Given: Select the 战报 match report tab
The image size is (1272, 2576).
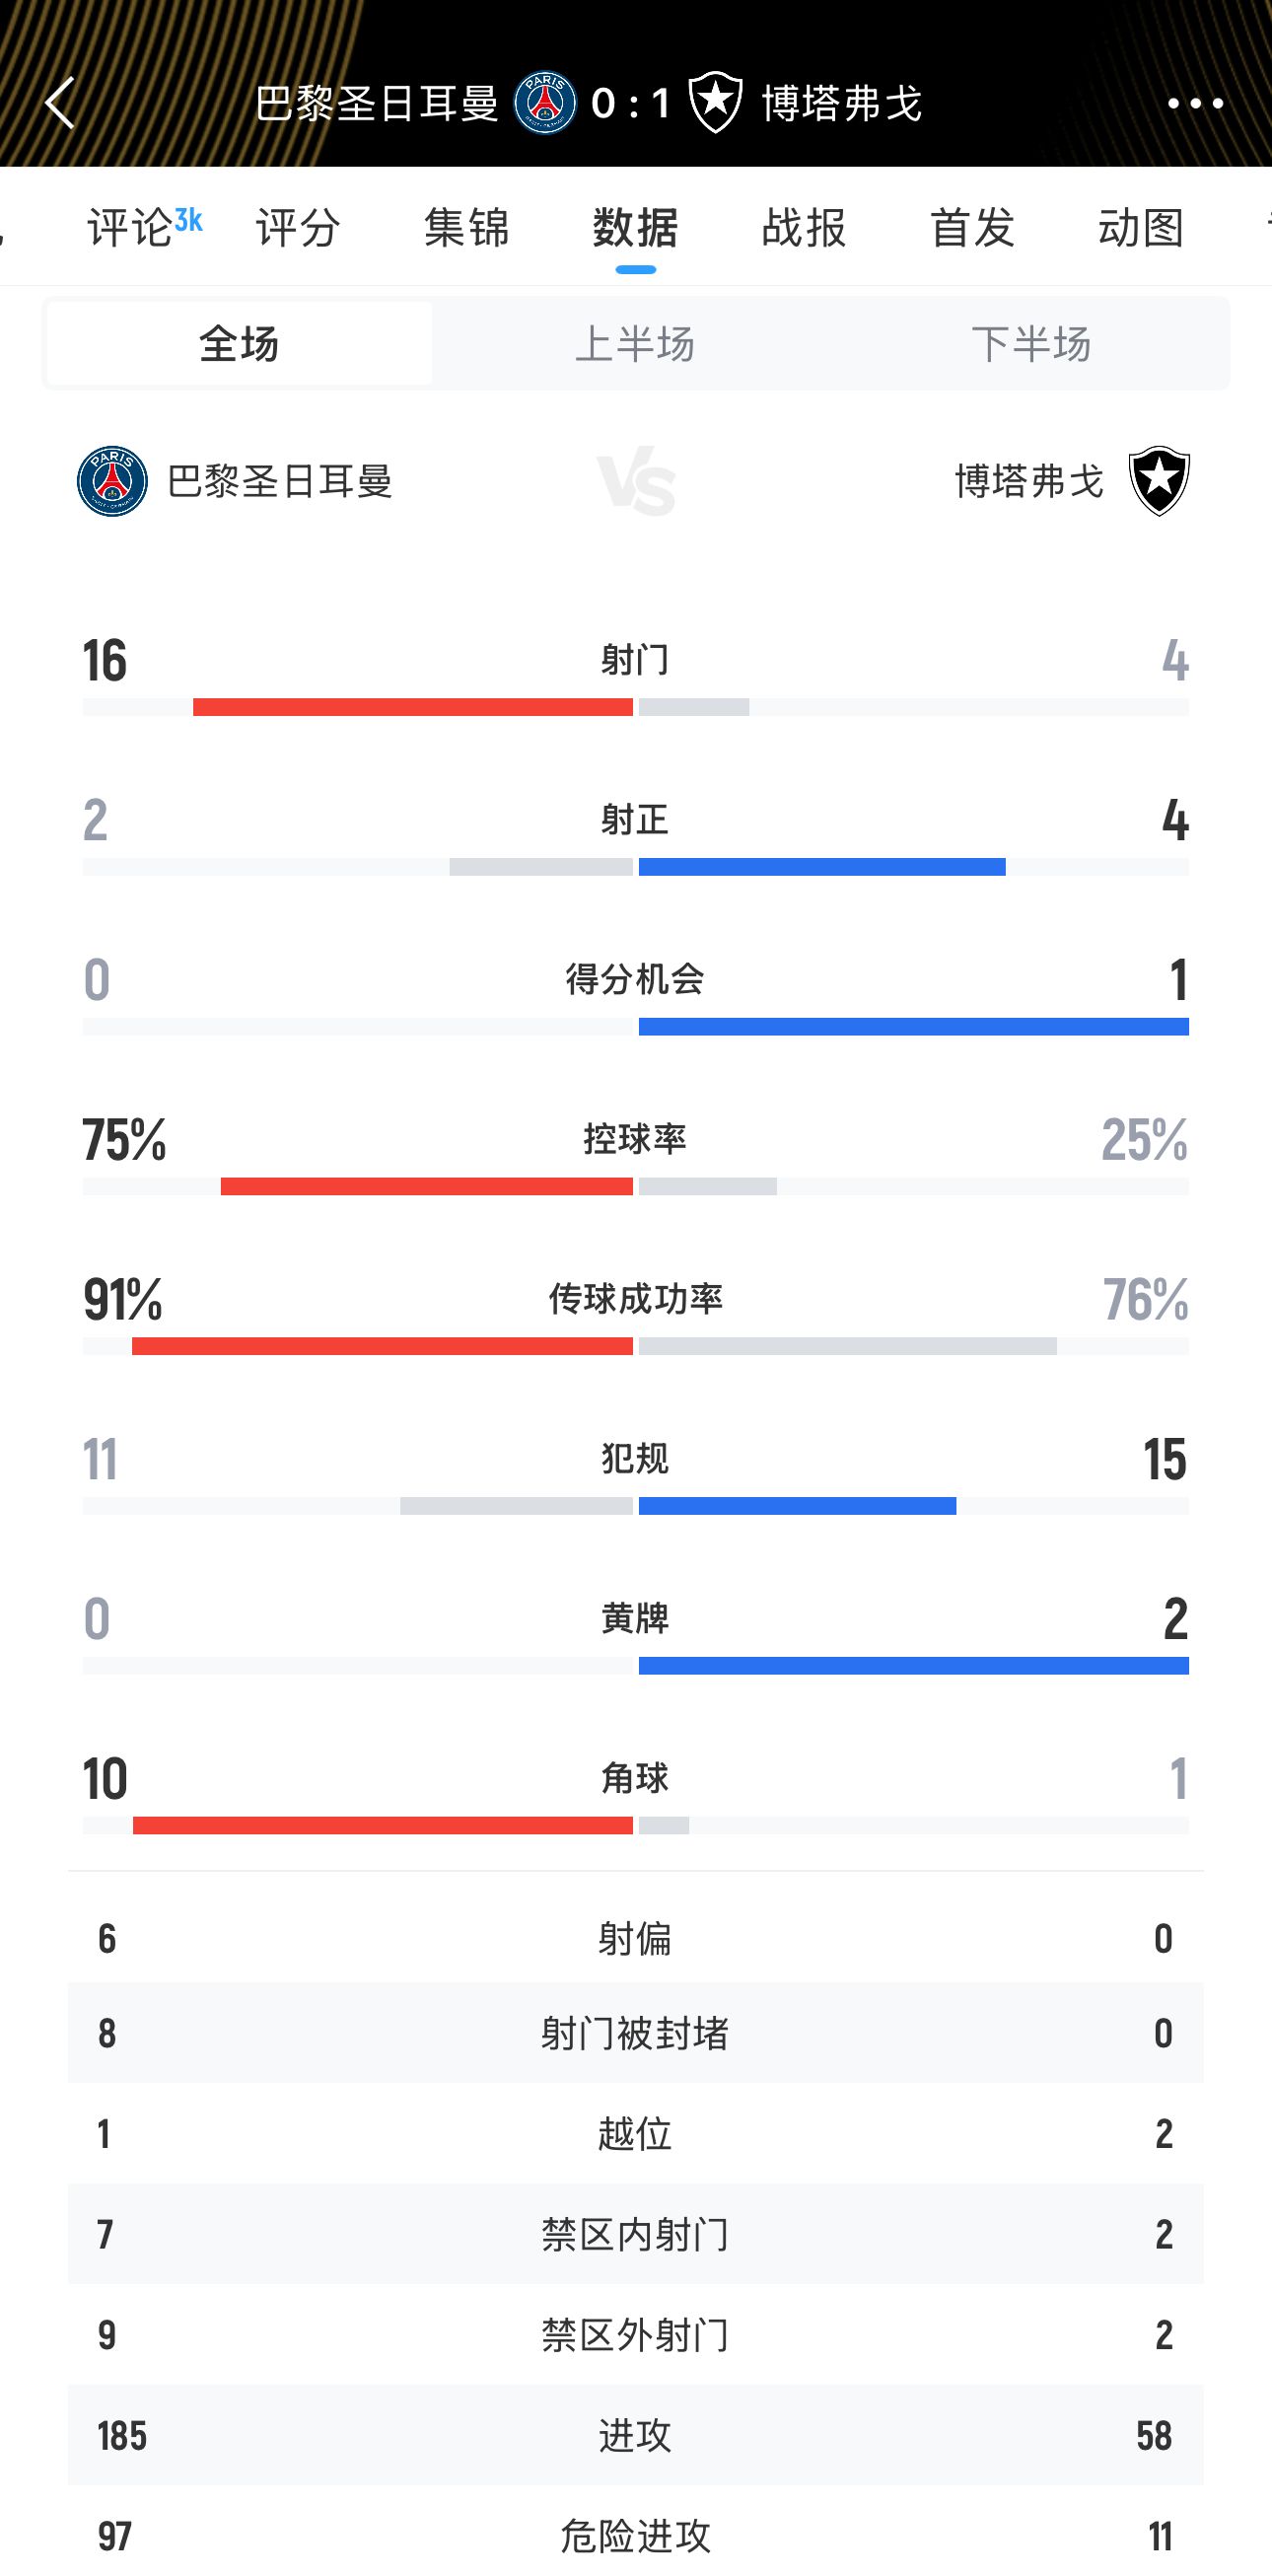Looking at the screenshot, I should pyautogui.click(x=804, y=227).
